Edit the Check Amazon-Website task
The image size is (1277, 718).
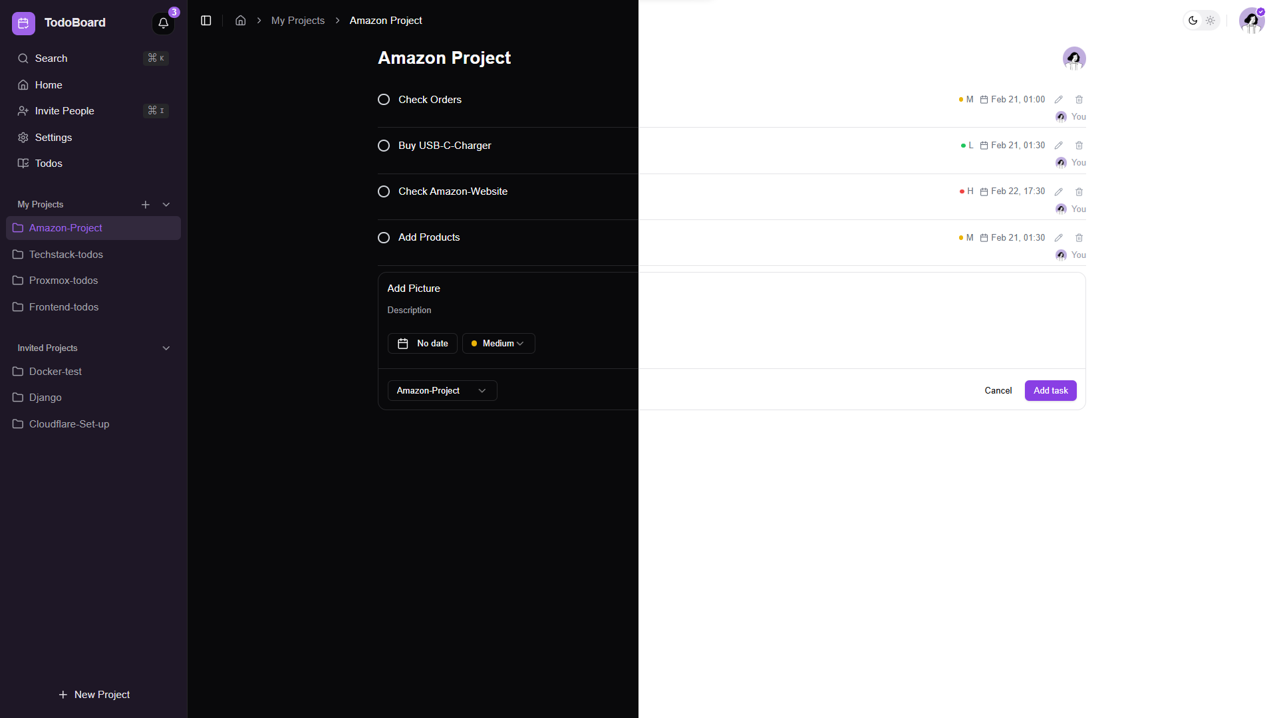pos(1059,191)
